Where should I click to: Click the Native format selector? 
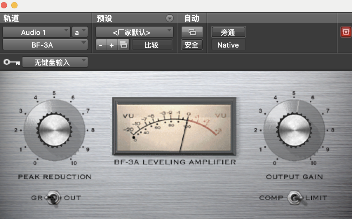pos(228,45)
